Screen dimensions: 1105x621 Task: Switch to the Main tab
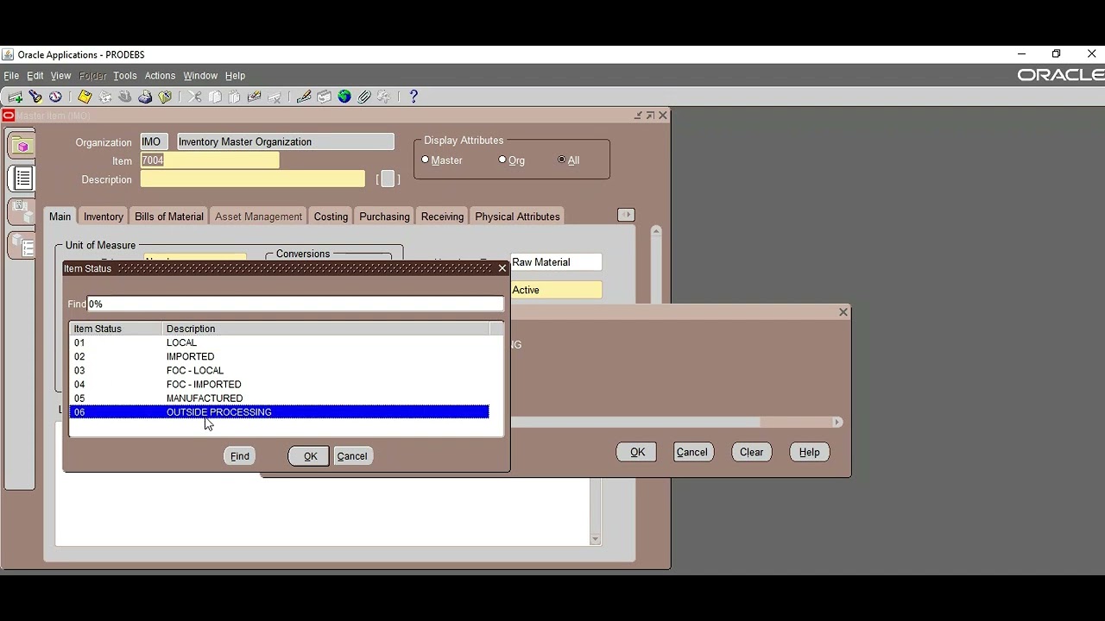click(x=60, y=216)
